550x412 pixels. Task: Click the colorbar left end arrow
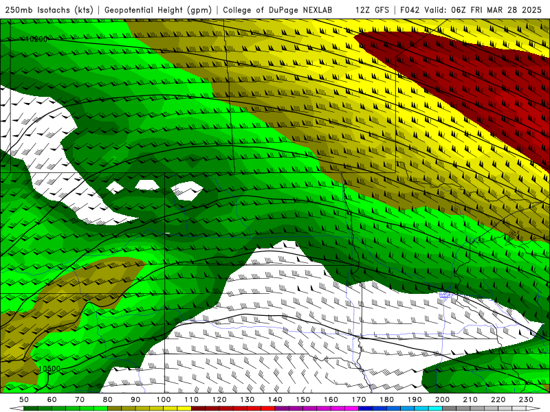click(x=16, y=409)
